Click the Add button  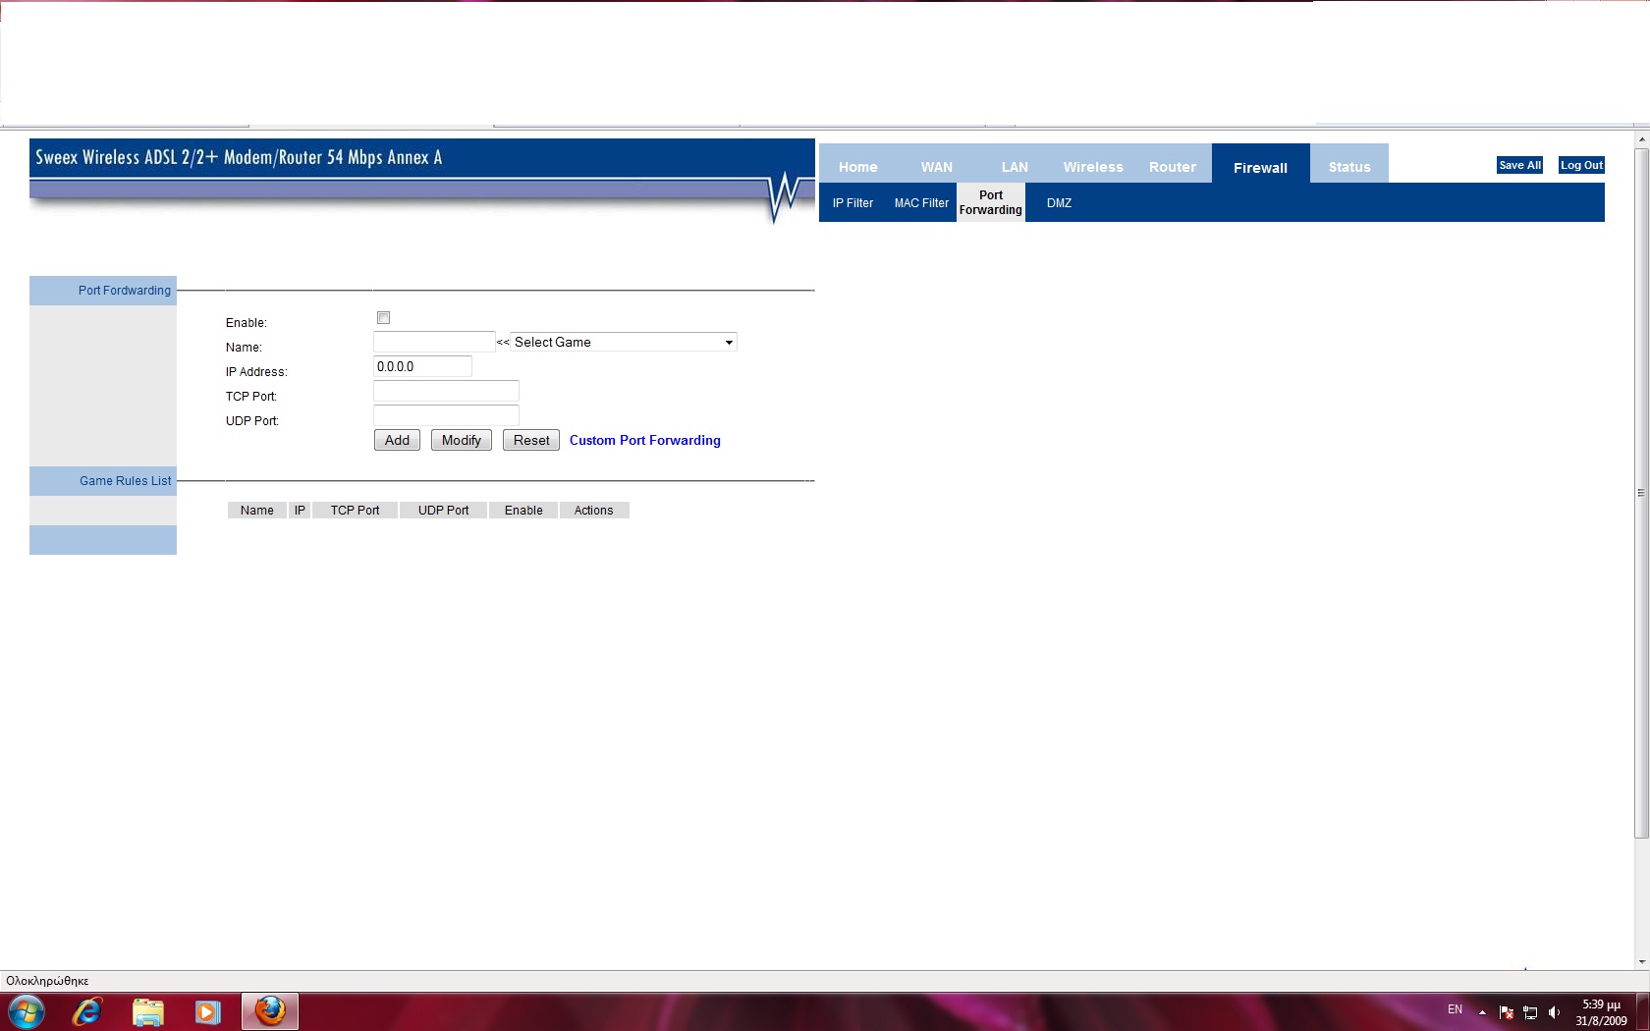point(397,440)
